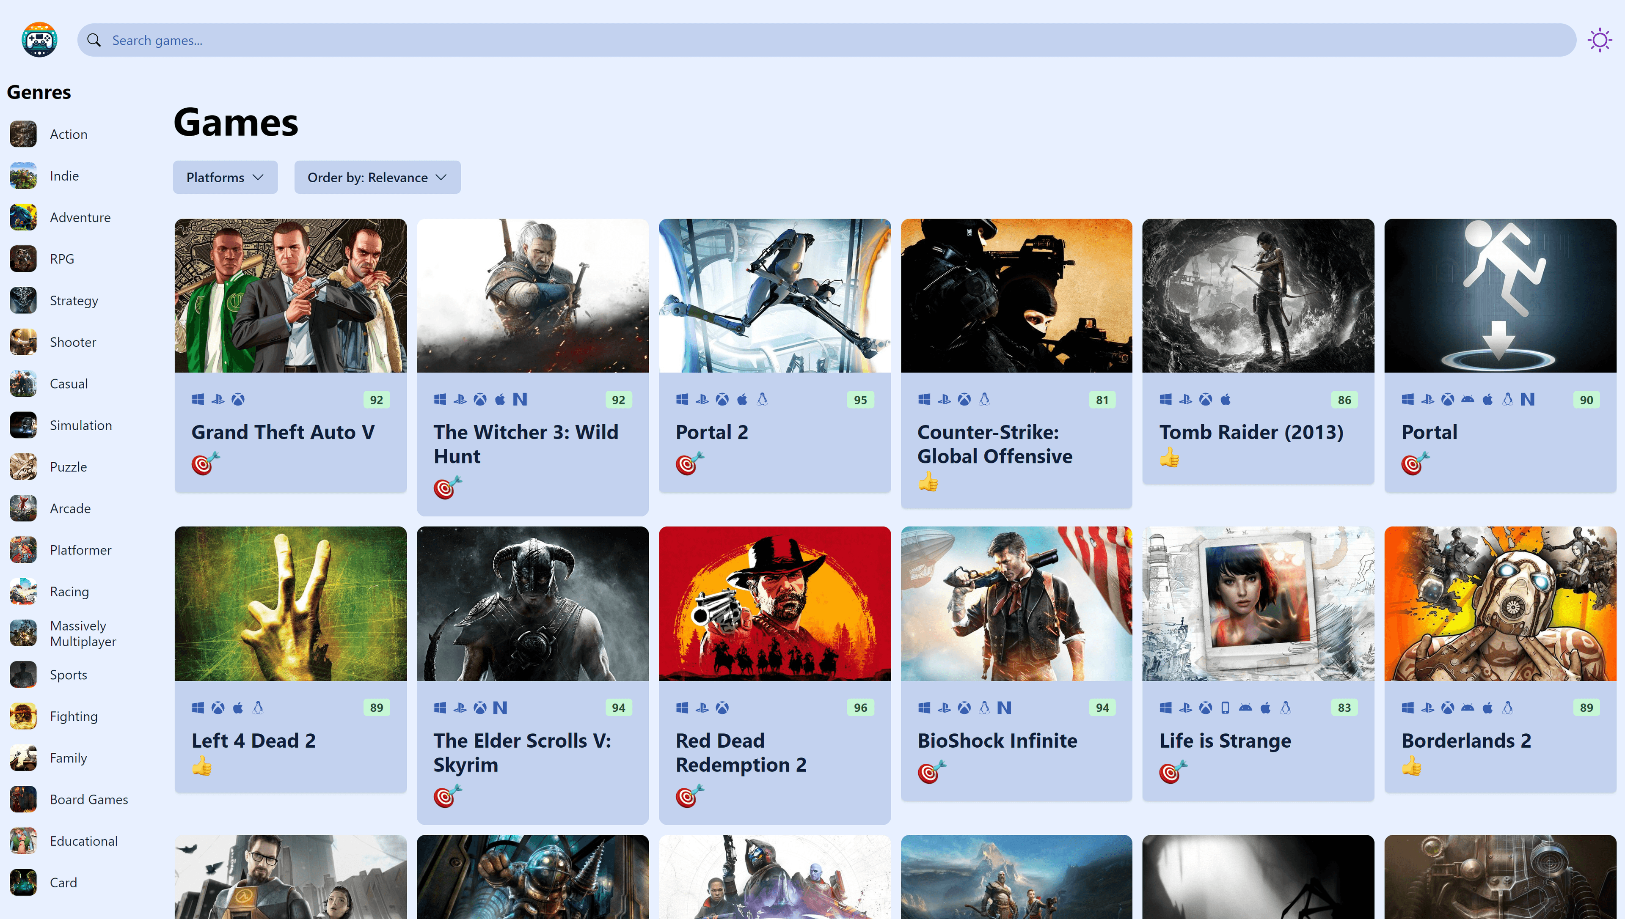Click the Board Games genre sidebar item
Image resolution: width=1625 pixels, height=919 pixels.
88,798
